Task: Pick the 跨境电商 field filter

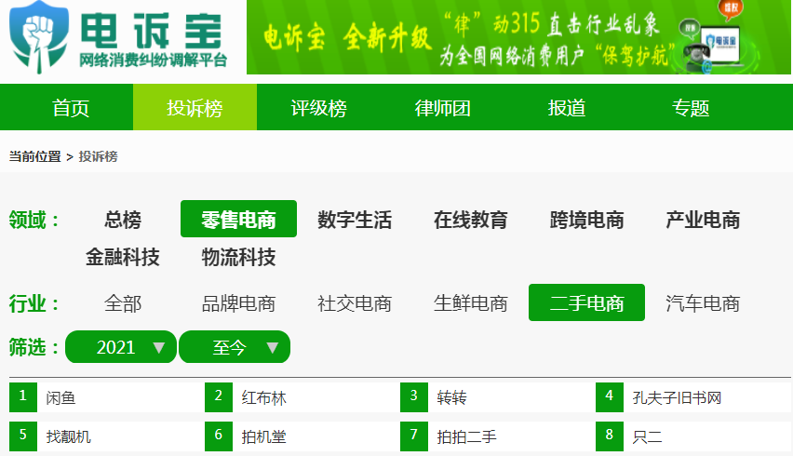Action: [586, 220]
